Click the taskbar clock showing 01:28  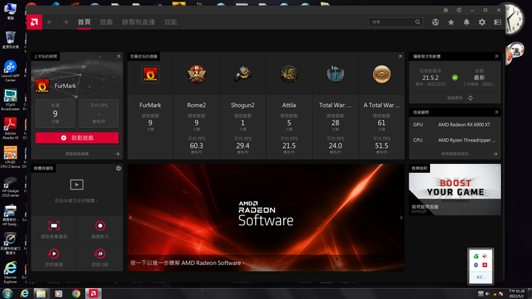point(516,294)
